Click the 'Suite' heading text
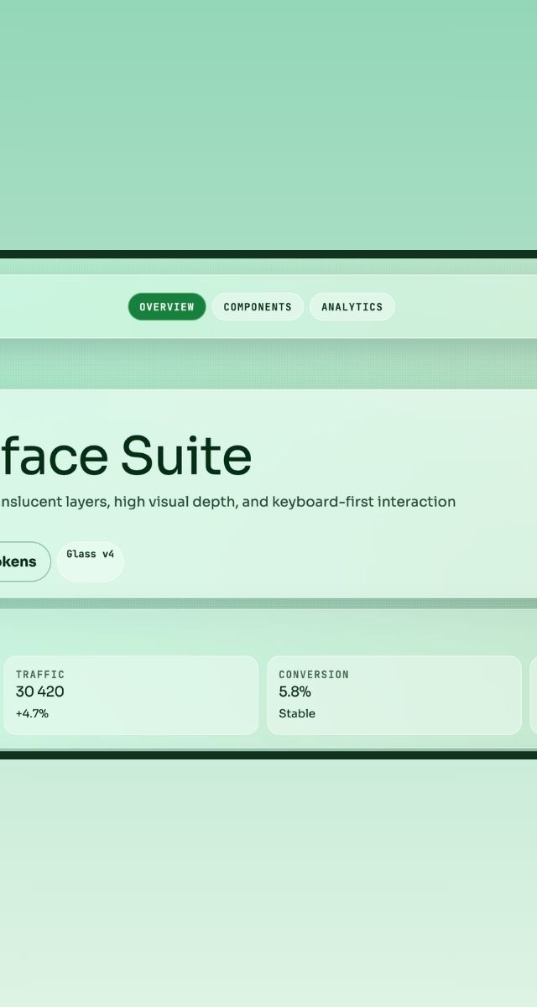Screen dimensions: 537x1007 [185, 457]
